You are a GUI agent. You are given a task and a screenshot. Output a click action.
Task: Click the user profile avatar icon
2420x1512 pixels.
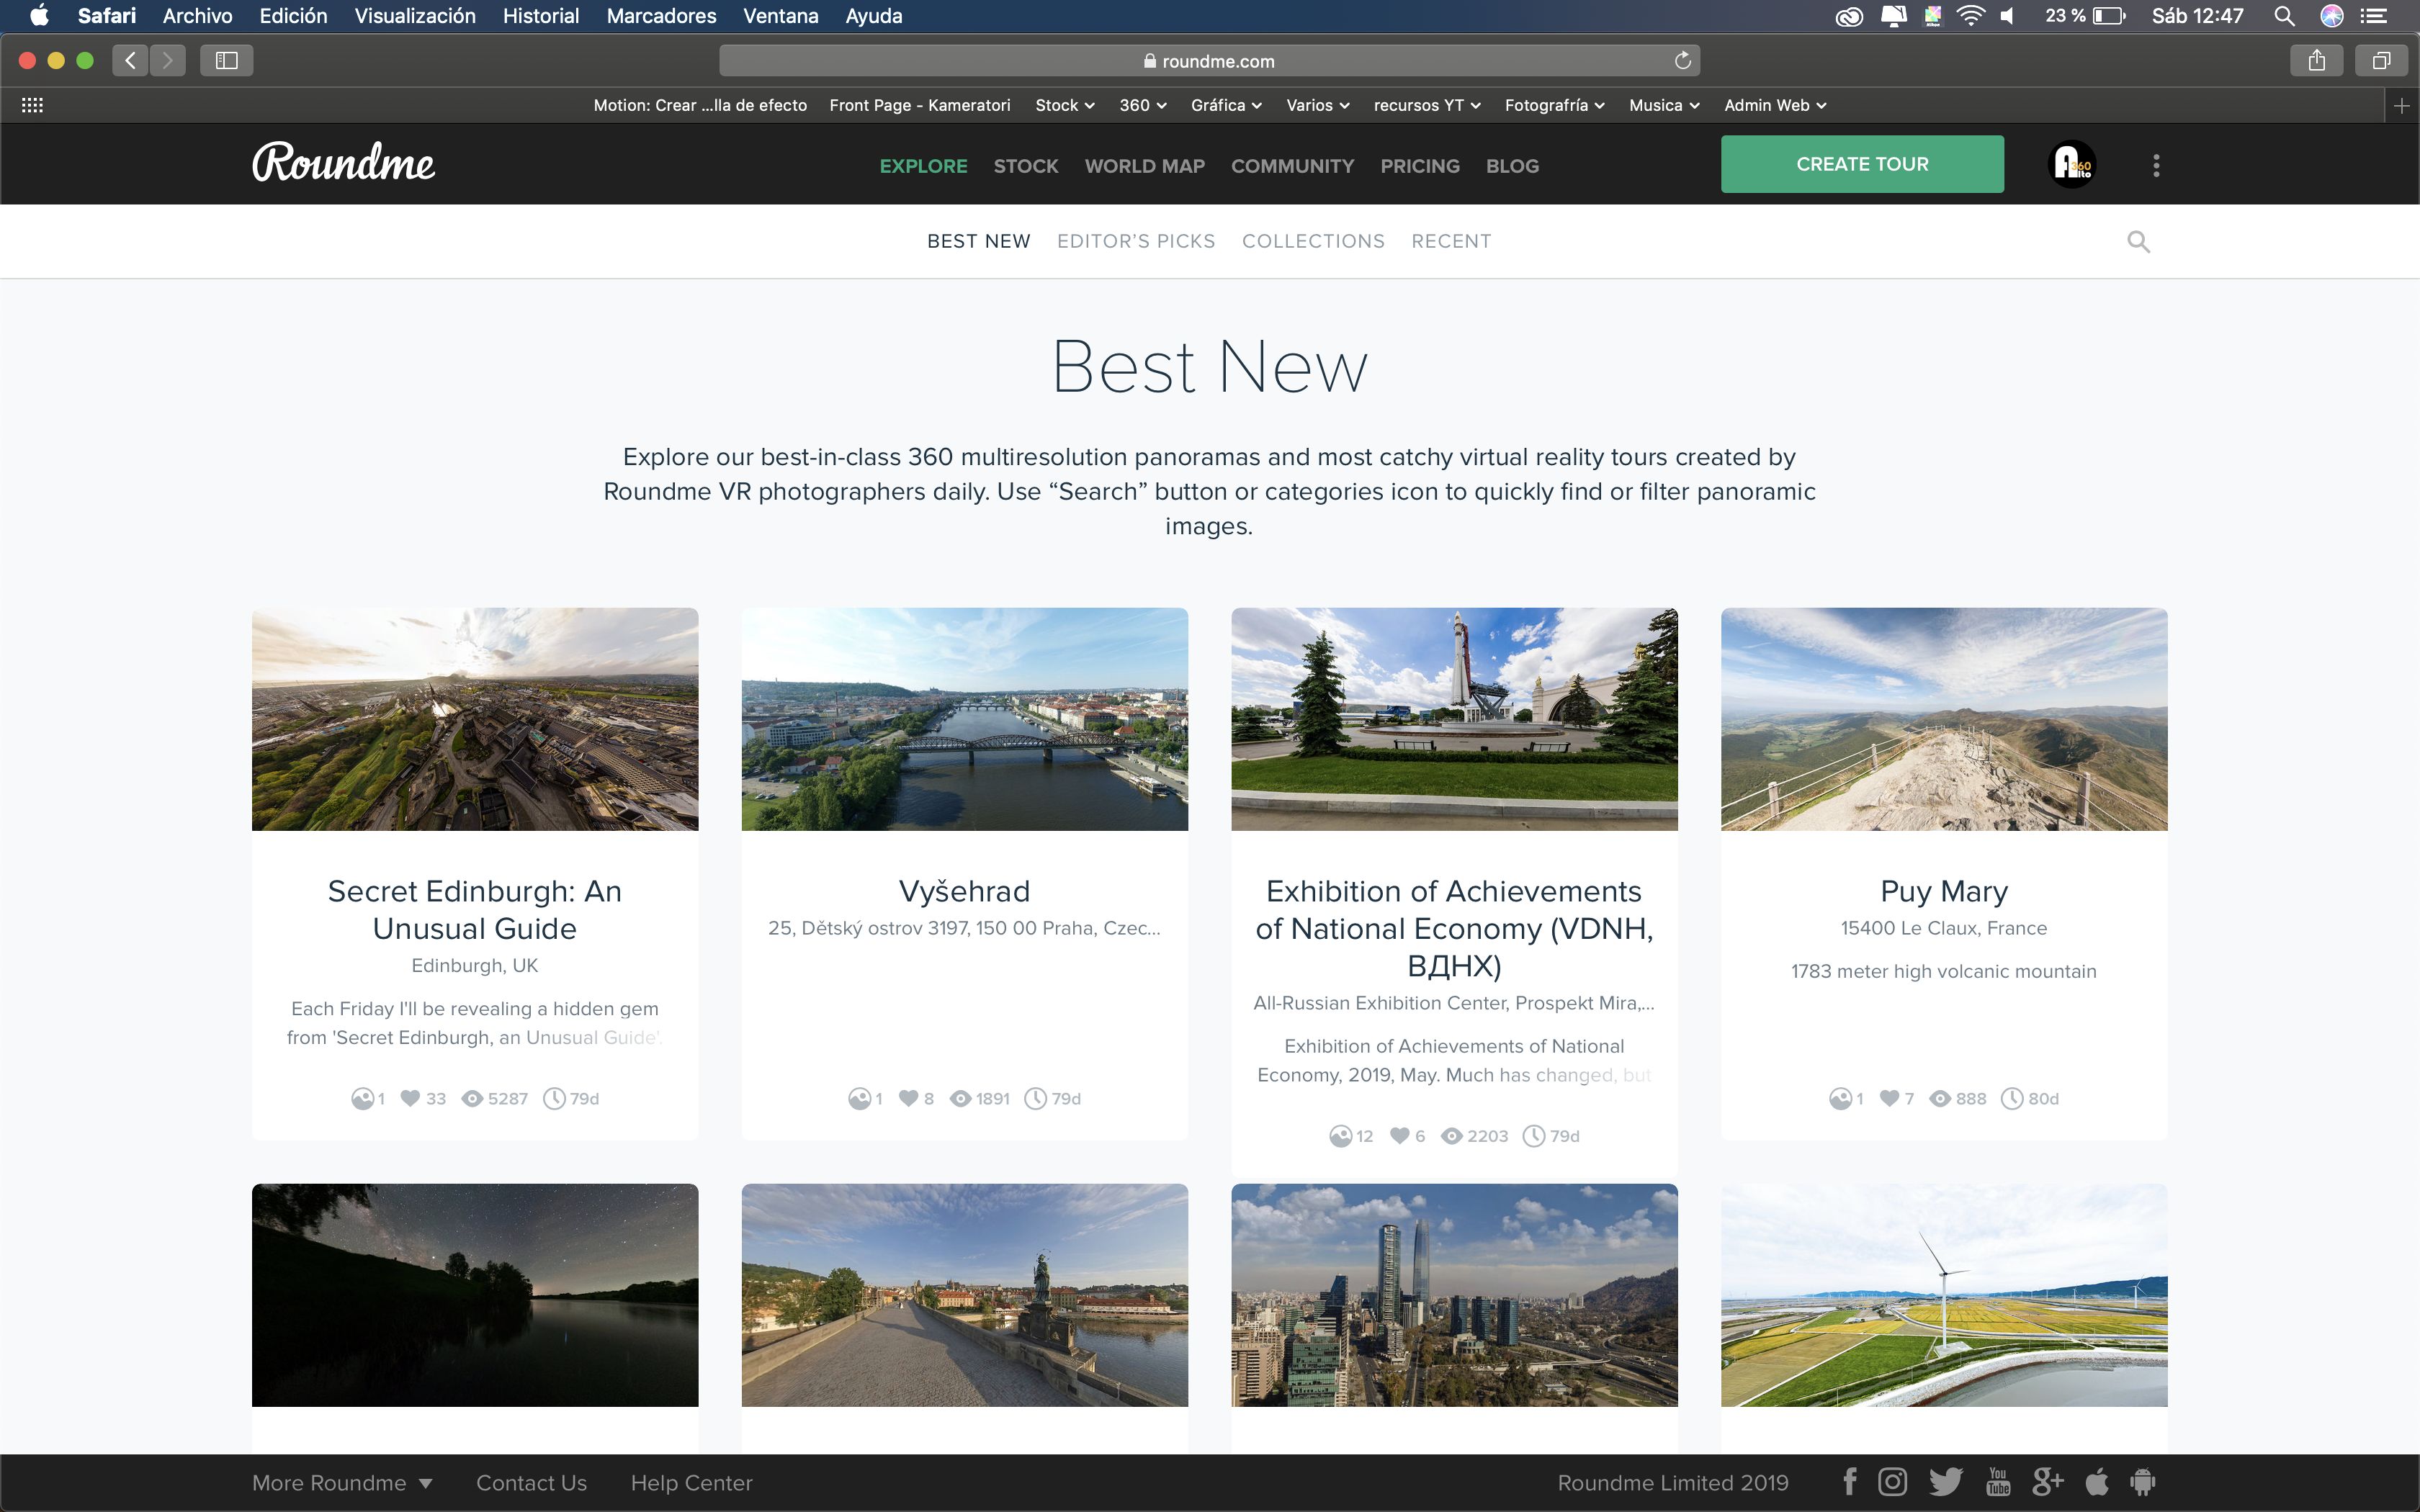click(x=2072, y=164)
